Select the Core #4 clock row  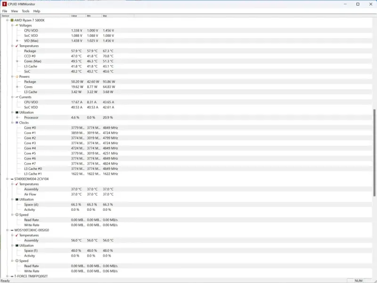[186, 148]
